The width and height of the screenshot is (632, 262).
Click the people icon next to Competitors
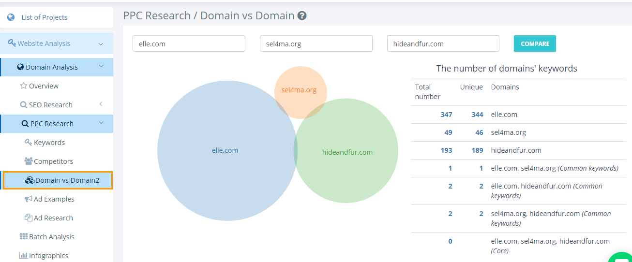tap(29, 161)
